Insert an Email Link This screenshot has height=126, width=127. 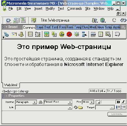(x=14, y=34)
